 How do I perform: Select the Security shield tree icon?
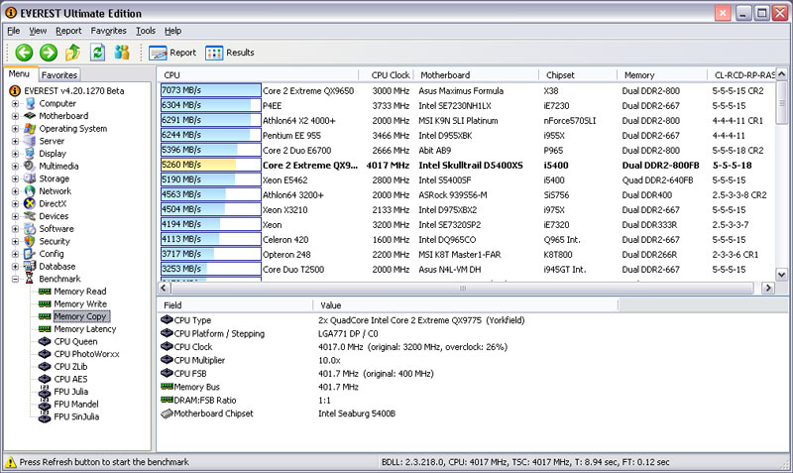point(30,241)
